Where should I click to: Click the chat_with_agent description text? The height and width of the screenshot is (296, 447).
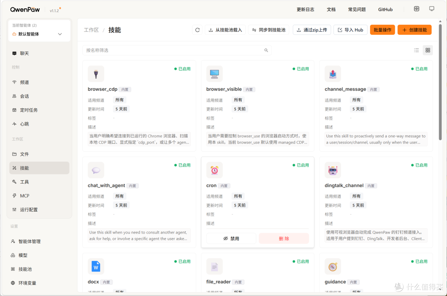click(139, 235)
